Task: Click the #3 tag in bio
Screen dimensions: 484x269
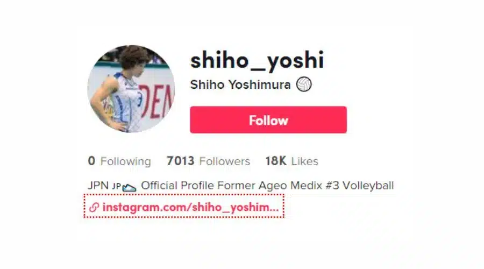Action: 331,186
